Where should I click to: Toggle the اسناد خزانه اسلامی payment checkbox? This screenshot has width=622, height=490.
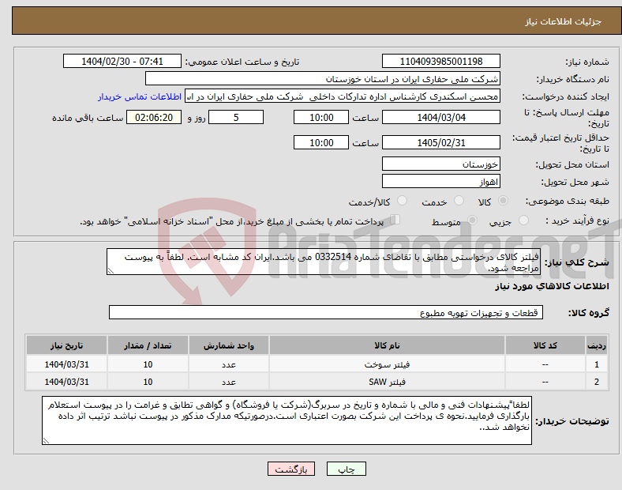click(395, 220)
